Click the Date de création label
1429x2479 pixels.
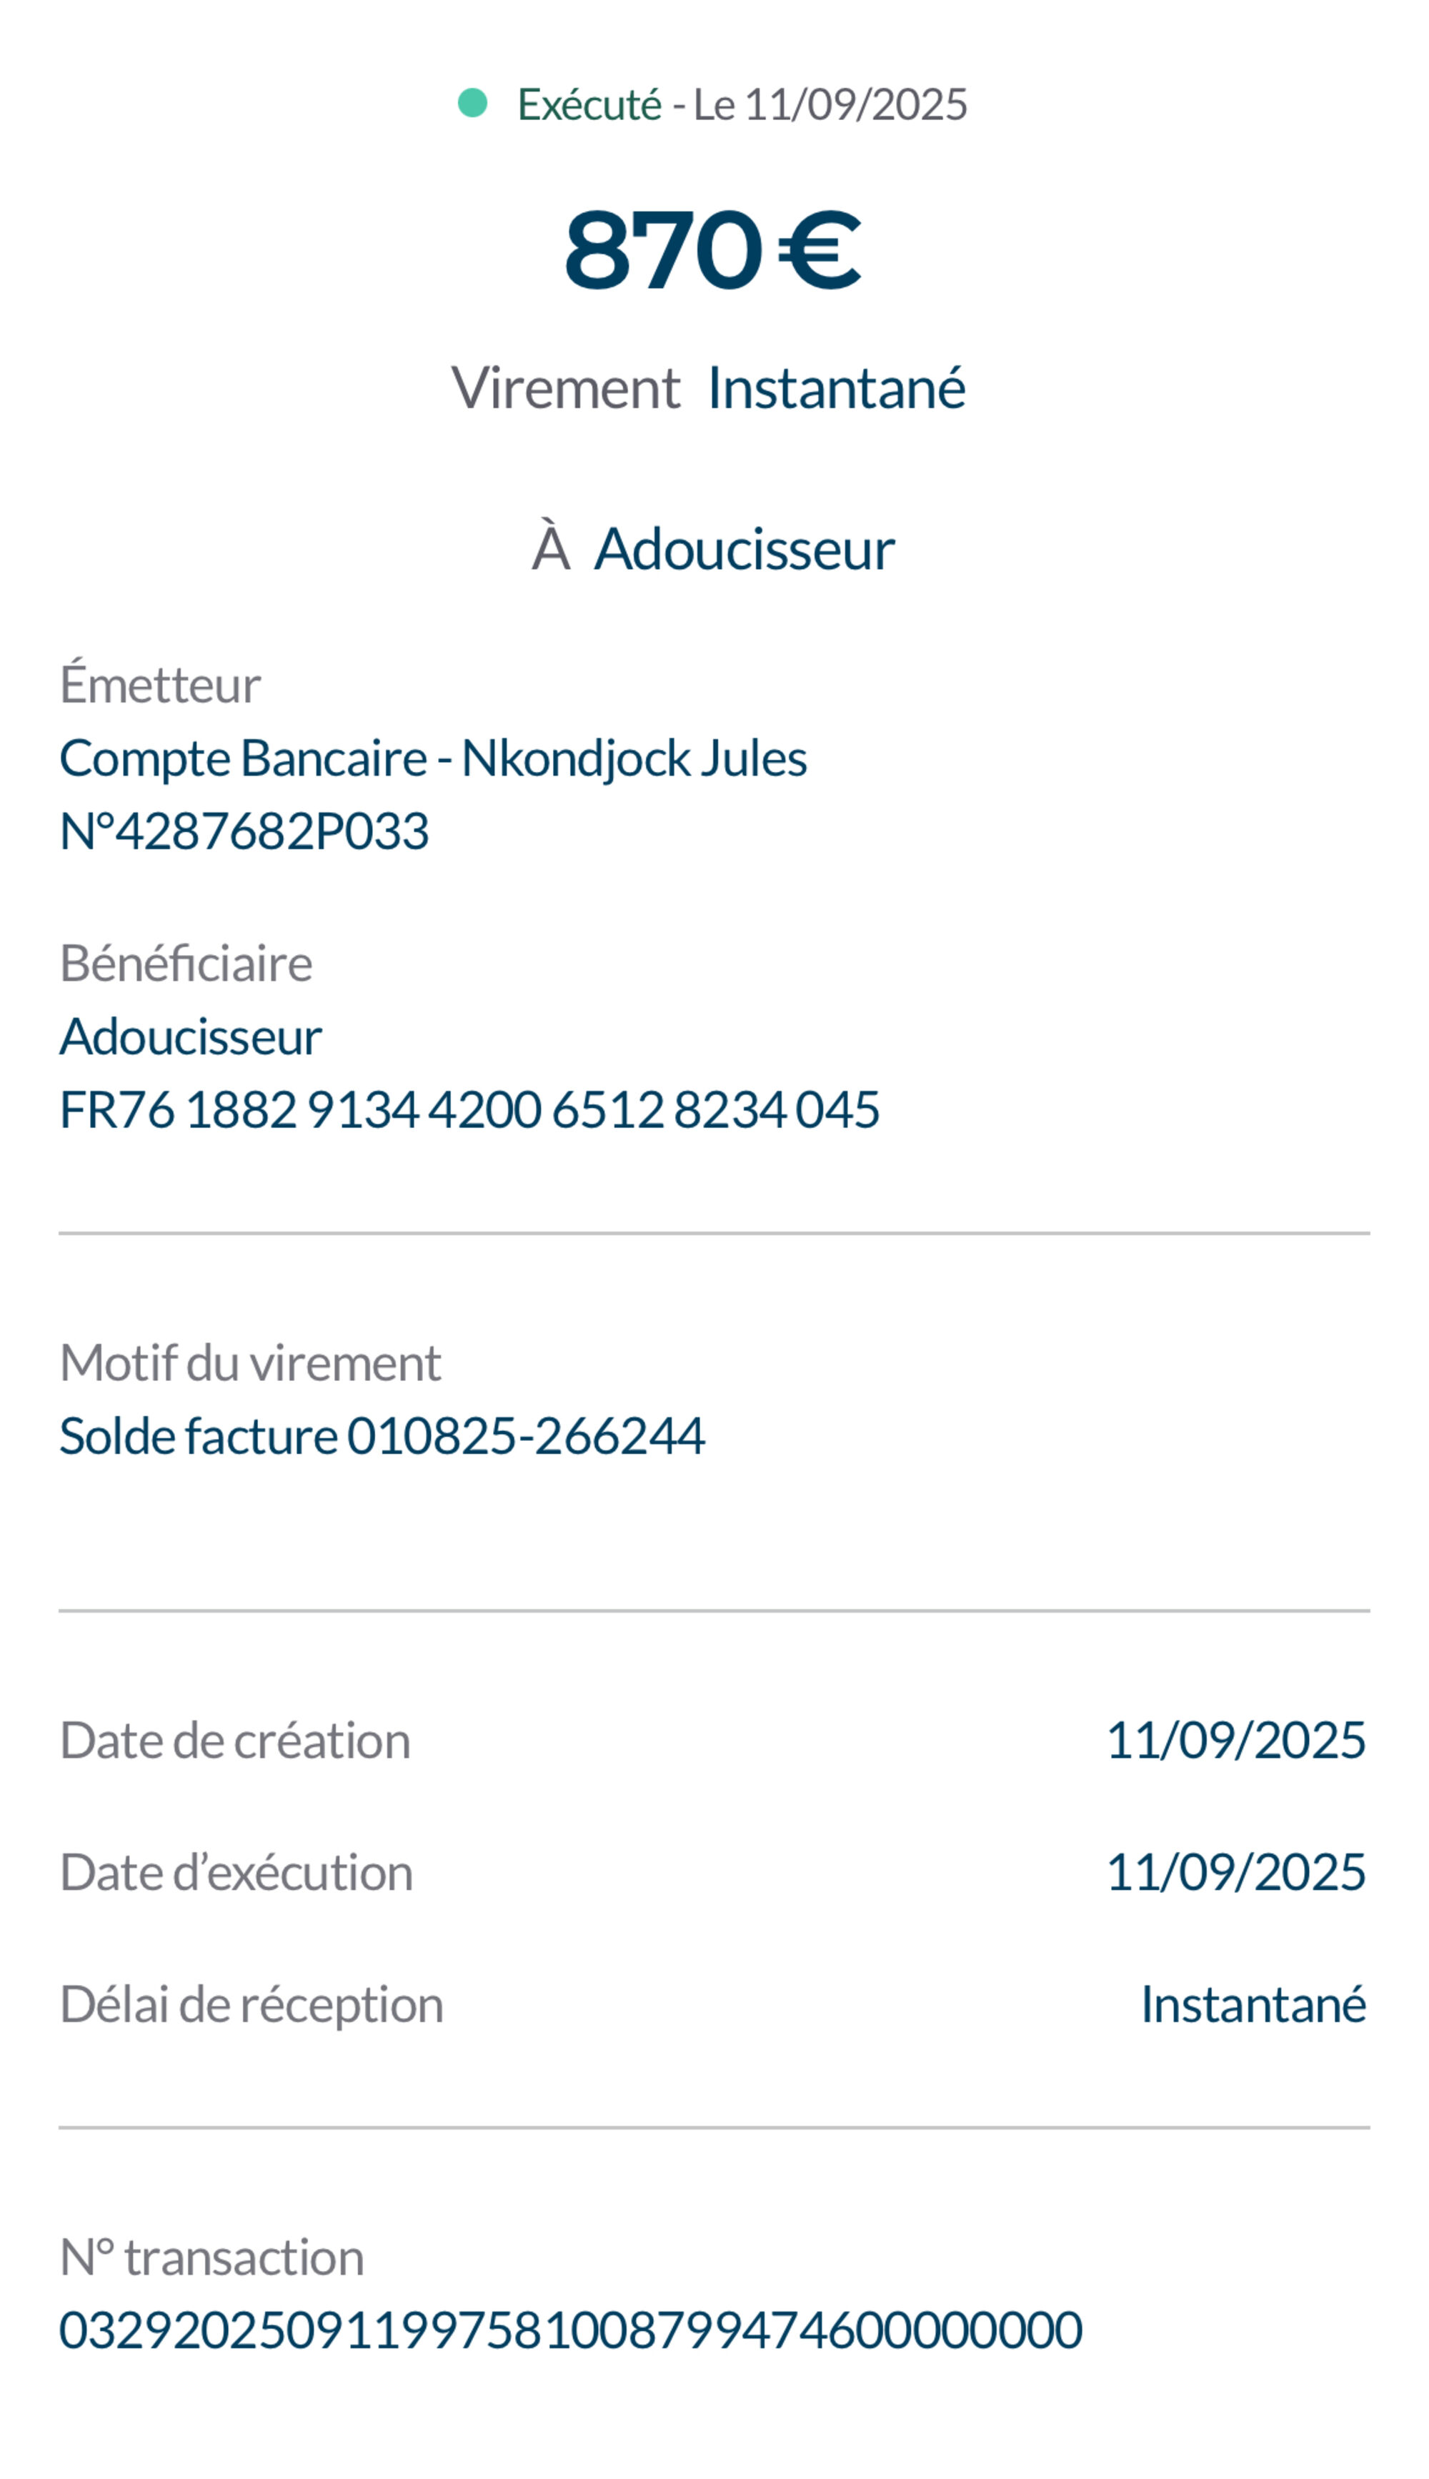coord(234,1741)
